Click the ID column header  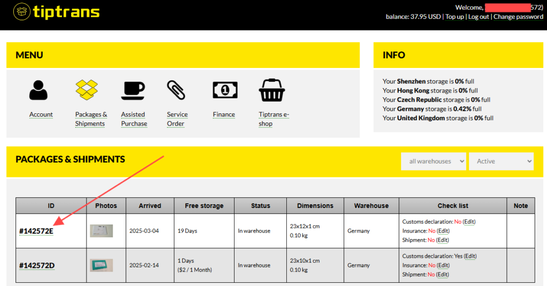(51, 206)
